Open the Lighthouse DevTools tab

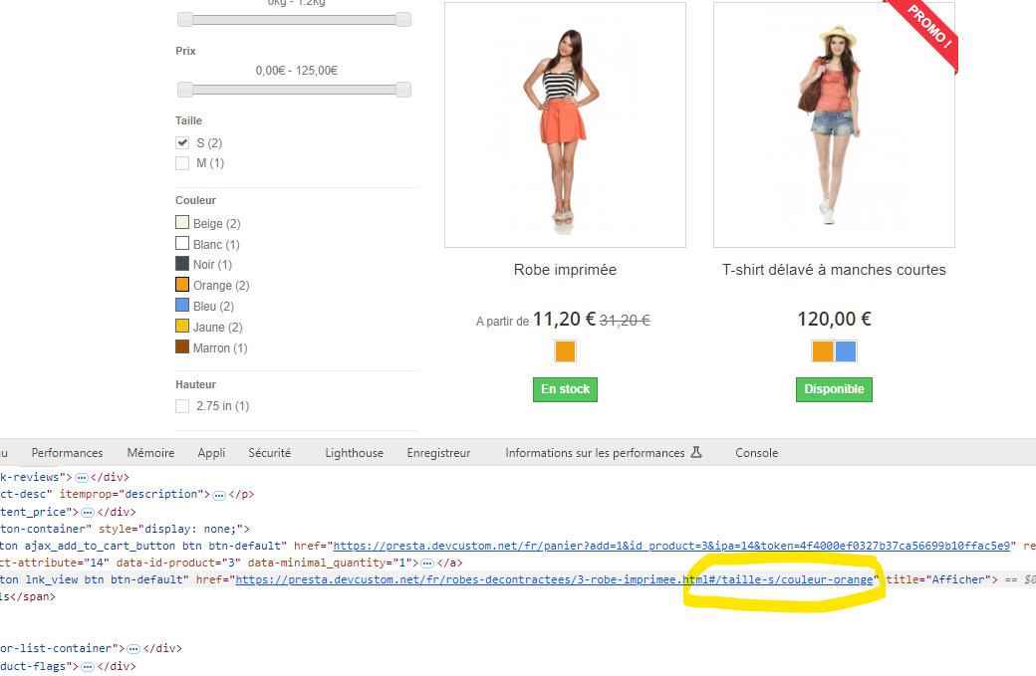tap(355, 453)
